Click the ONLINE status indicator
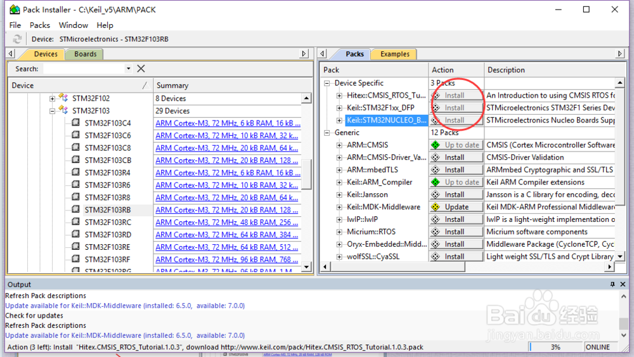The height and width of the screenshot is (357, 634). click(x=597, y=347)
